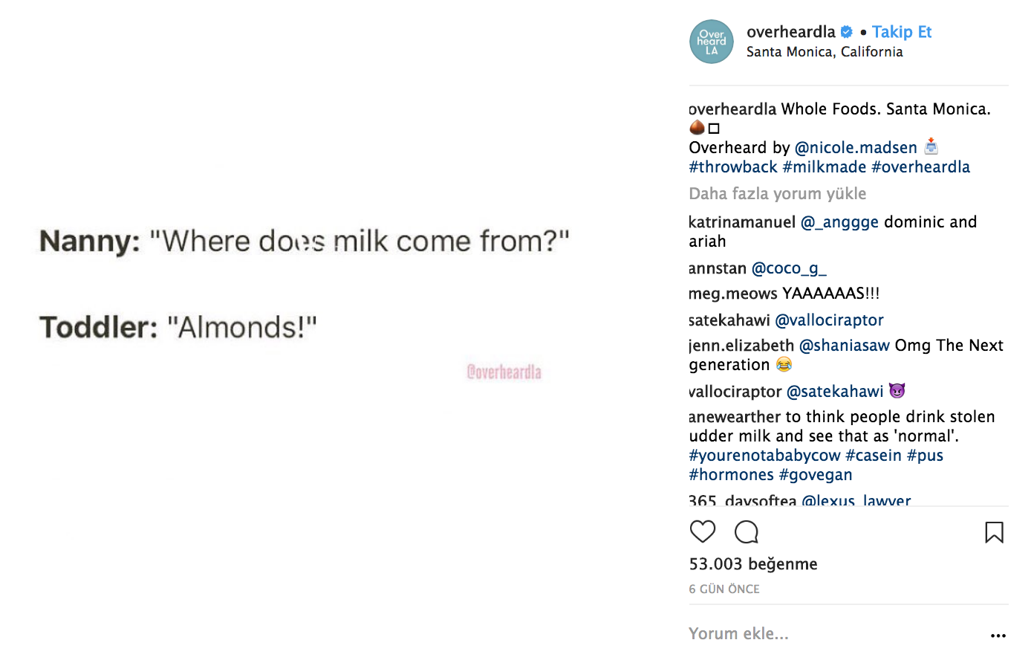The width and height of the screenshot is (1034, 663).
Task: Open the three-dot more options menu
Action: click(x=998, y=635)
